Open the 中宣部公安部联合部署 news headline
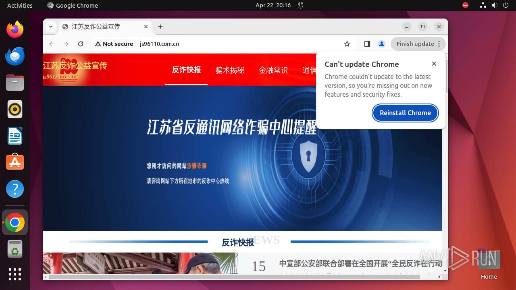 [361, 263]
